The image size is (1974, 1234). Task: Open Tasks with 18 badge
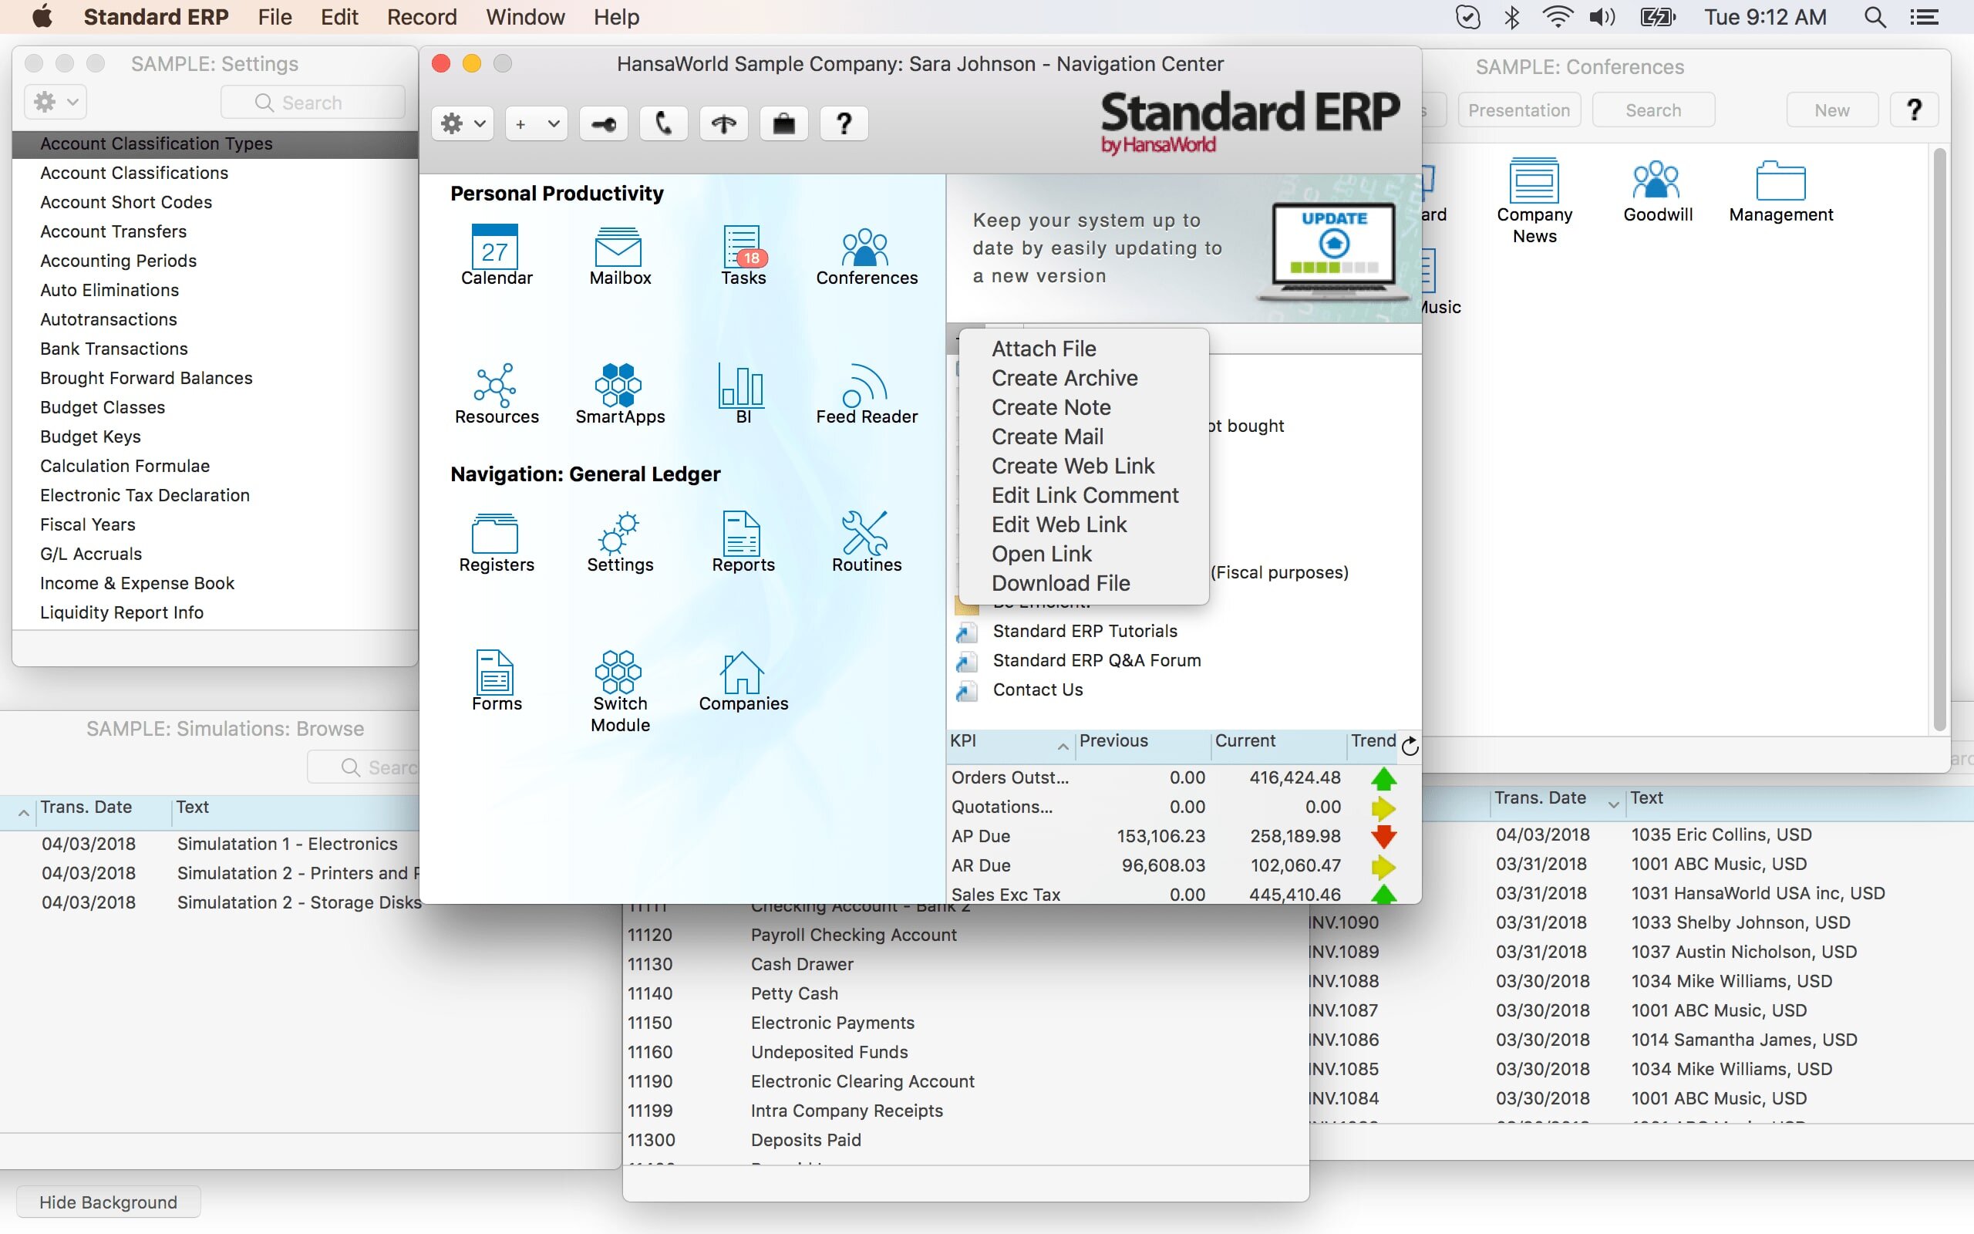[743, 248]
